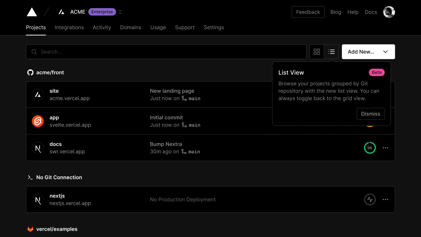Open the Docs link in header
The width and height of the screenshot is (421, 237).
click(371, 12)
